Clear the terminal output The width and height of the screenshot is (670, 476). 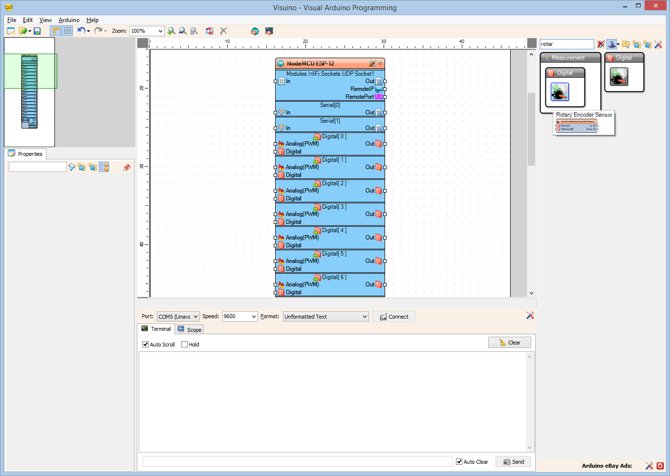pyautogui.click(x=509, y=342)
